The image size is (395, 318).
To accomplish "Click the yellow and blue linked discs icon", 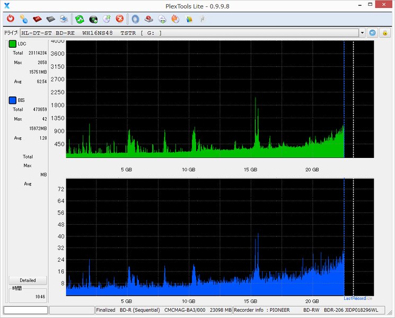I will click(24, 19).
